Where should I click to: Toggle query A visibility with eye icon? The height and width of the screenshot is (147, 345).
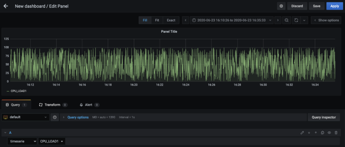[329, 133]
